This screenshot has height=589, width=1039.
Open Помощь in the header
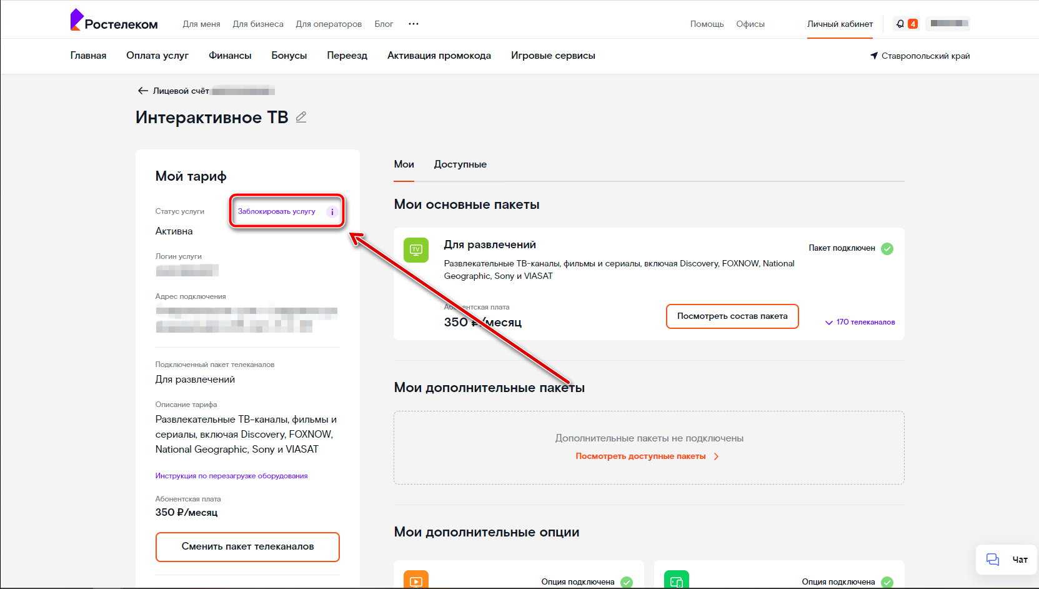point(707,24)
